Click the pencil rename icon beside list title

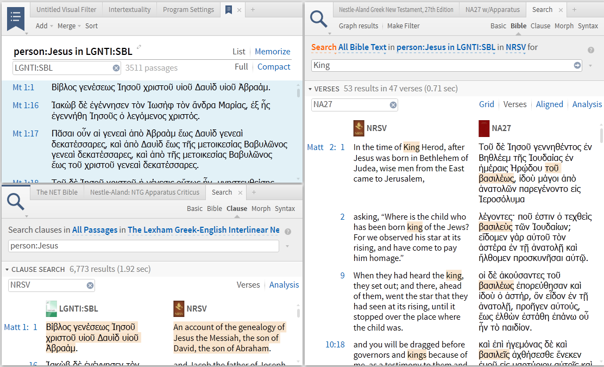pyautogui.click(x=139, y=47)
